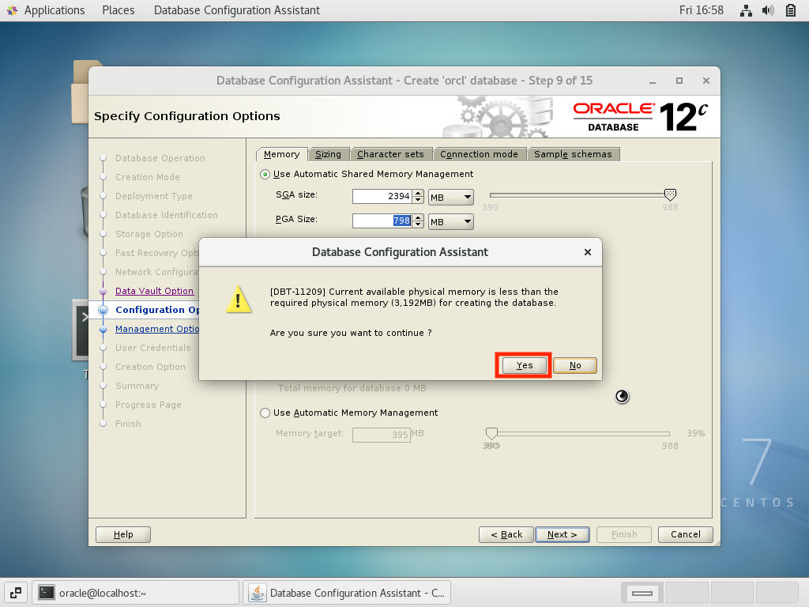Screen dimensions: 809x607
Task: Click the clipboard tray icon
Action: tap(790, 10)
